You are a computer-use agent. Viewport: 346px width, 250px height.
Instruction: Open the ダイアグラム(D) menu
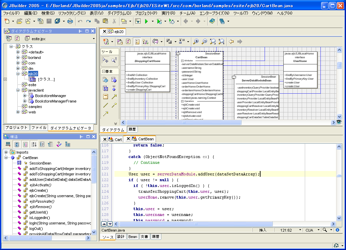click(120, 13)
